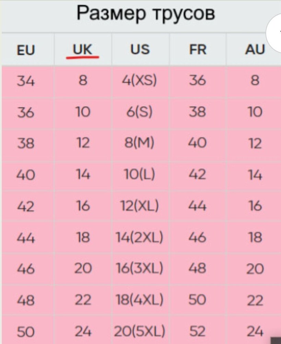
Task: Select the 16(3XL) size cell
Action: pos(140,269)
